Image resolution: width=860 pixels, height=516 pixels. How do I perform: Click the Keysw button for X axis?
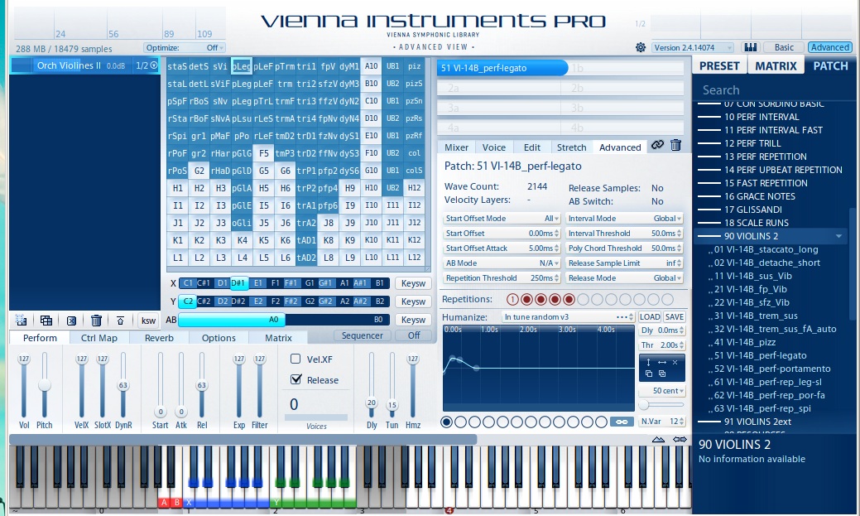[x=413, y=283]
